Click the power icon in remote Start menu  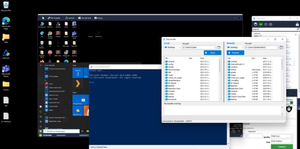41,127
